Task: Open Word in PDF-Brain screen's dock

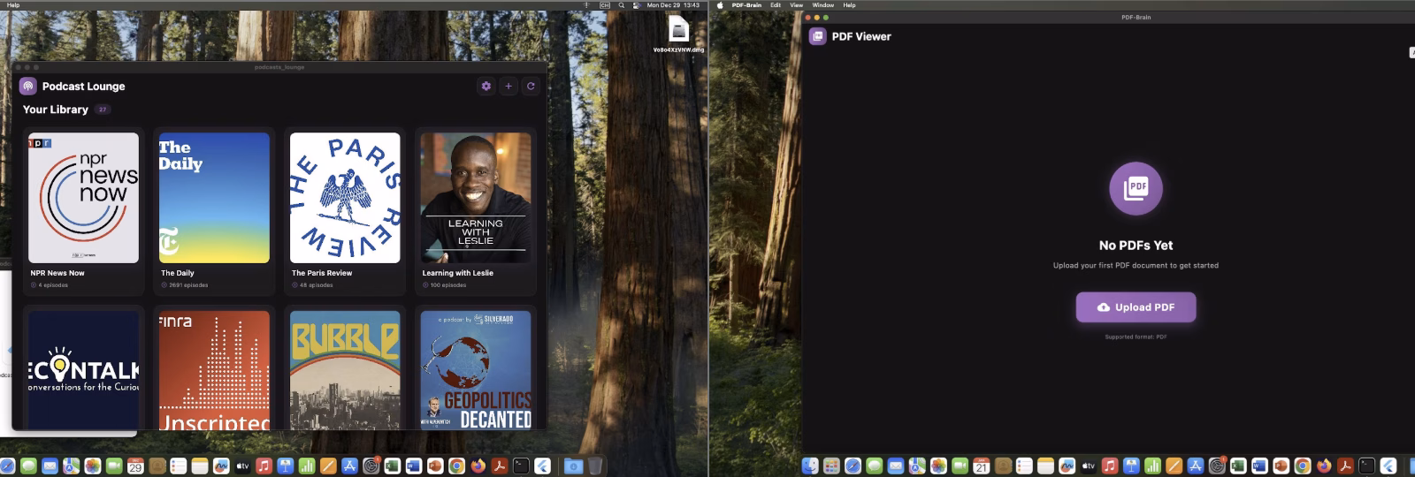Action: (x=1259, y=466)
